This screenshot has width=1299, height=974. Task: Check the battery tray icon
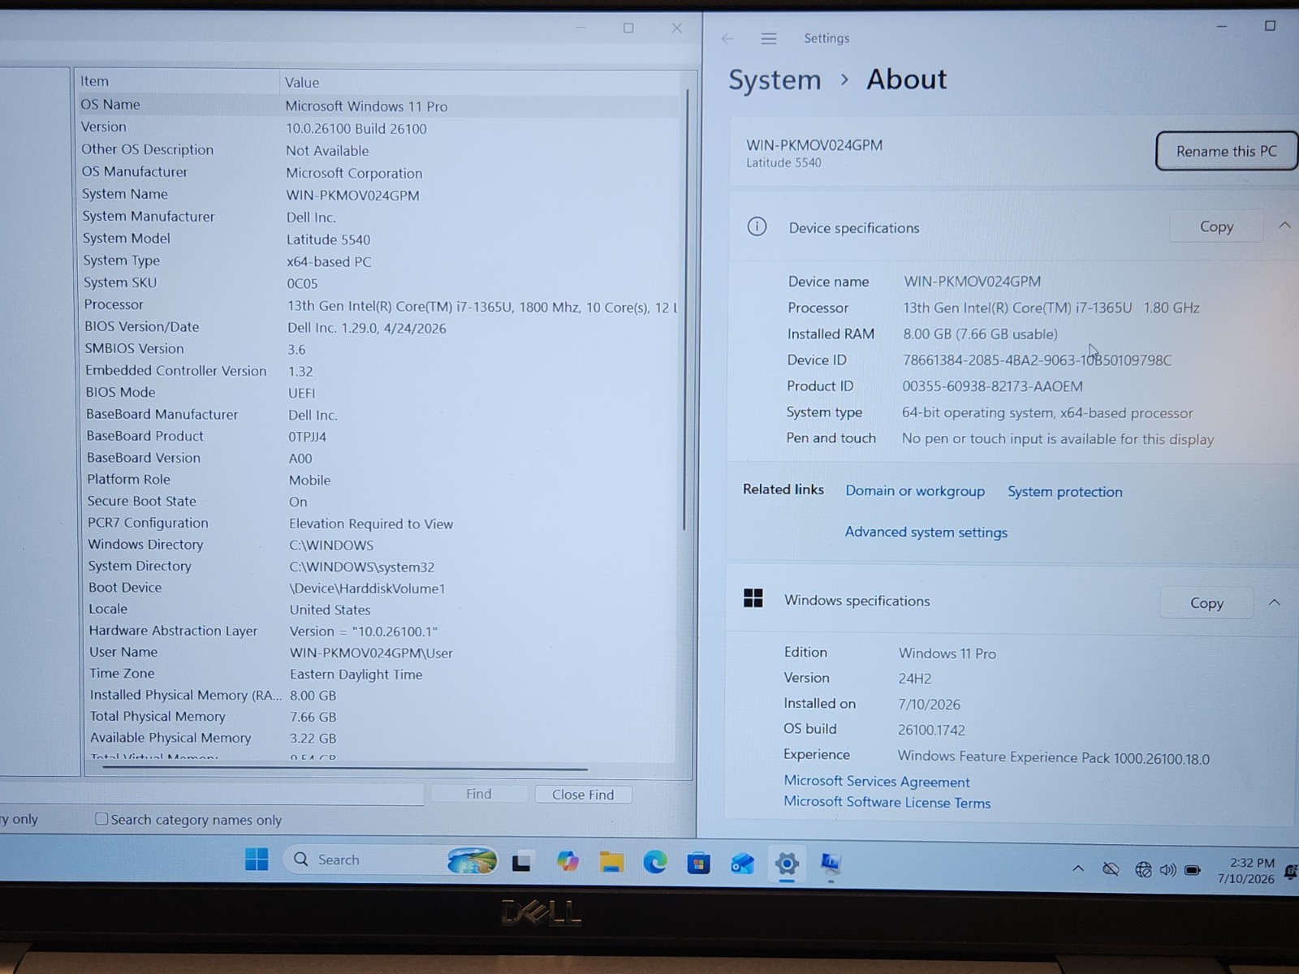1193,871
